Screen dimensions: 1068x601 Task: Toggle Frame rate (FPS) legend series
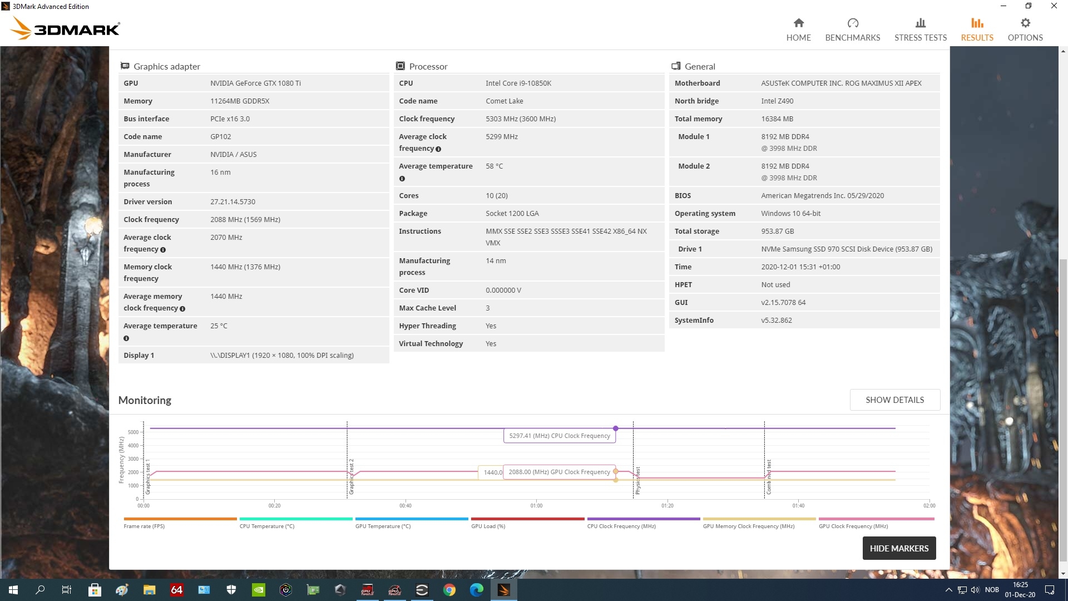click(180, 523)
